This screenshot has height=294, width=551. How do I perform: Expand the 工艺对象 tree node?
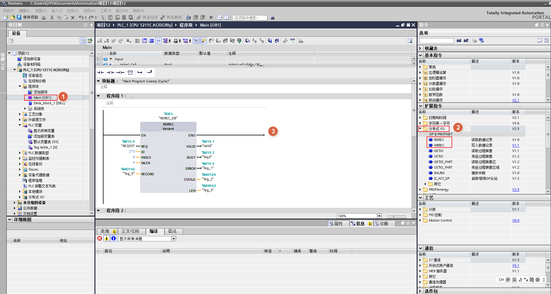pos(20,114)
